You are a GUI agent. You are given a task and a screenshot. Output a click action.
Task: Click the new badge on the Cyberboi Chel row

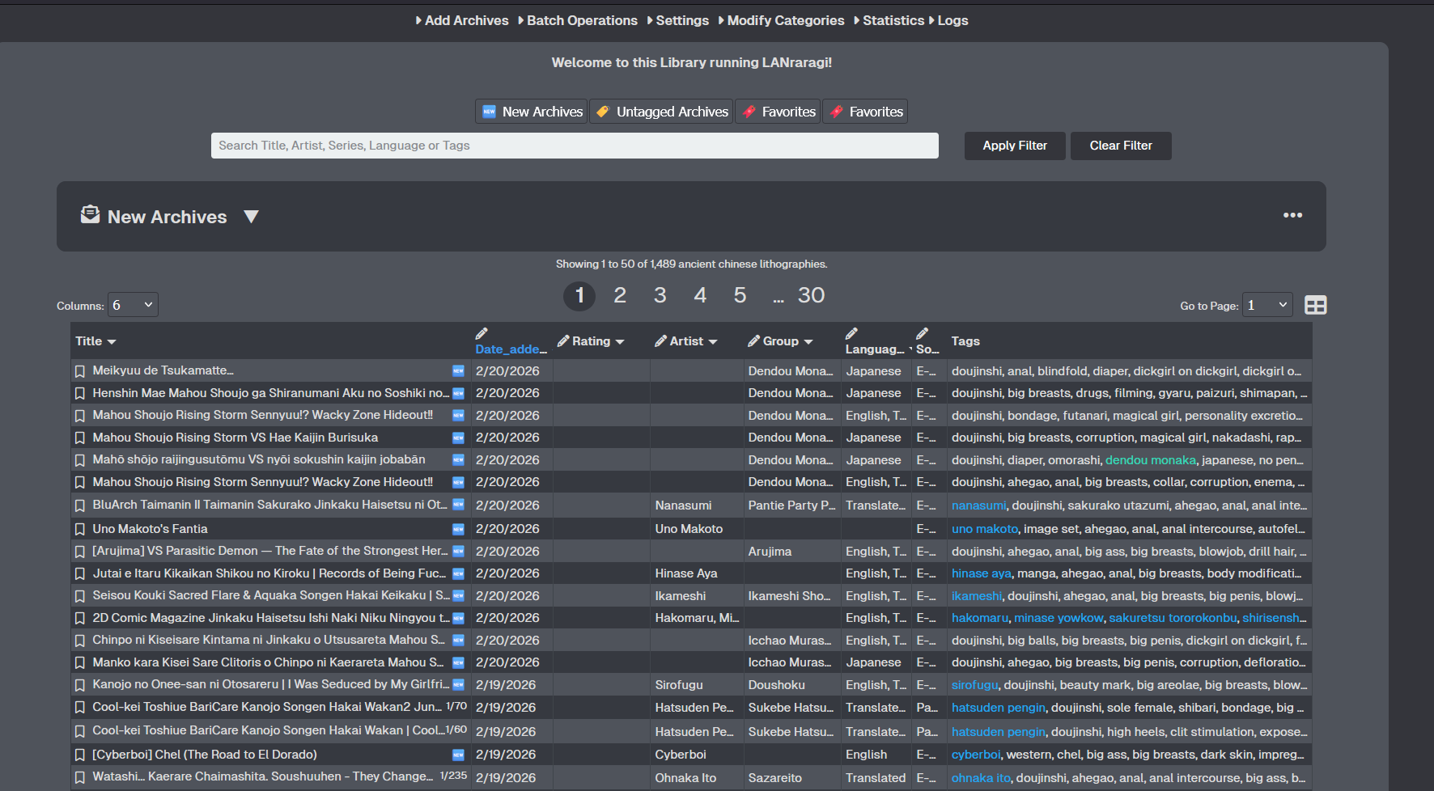[458, 755]
